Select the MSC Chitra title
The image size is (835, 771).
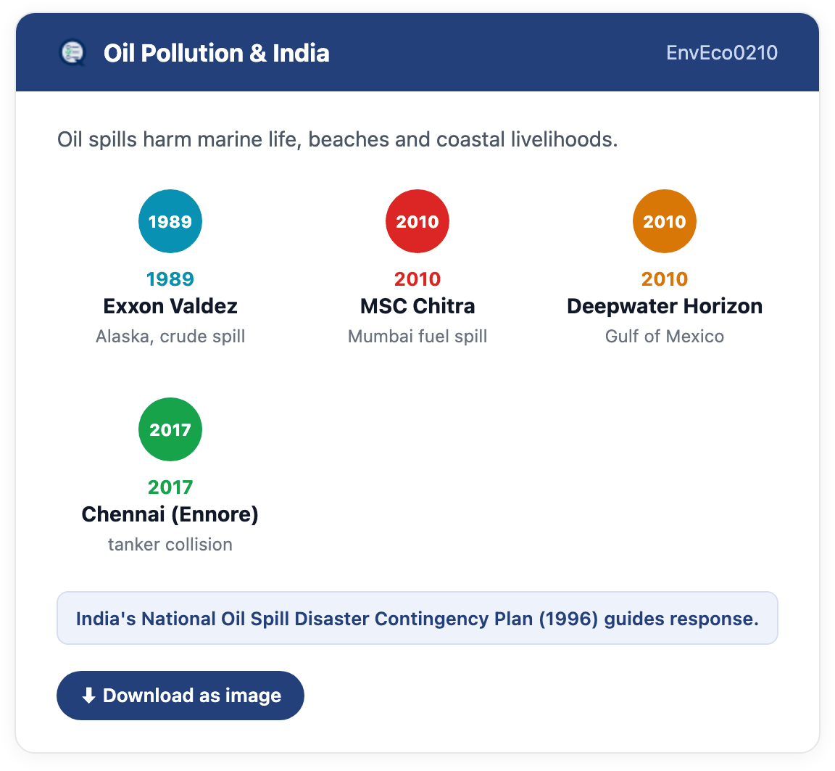pos(417,306)
